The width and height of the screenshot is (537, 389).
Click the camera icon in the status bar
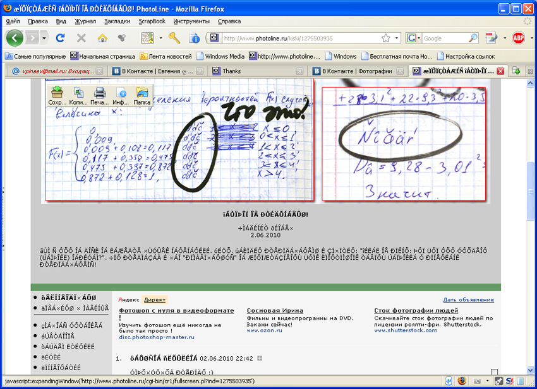point(477,381)
